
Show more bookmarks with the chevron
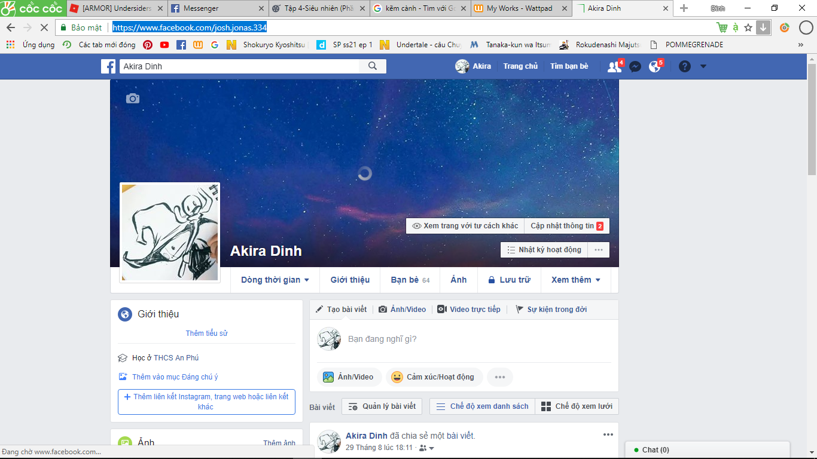pyautogui.click(x=801, y=45)
